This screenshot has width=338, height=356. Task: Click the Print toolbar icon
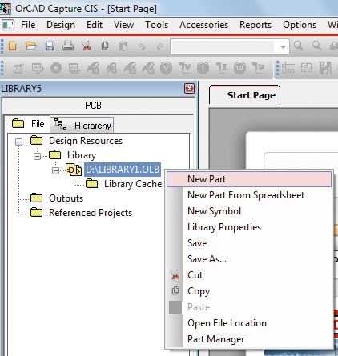(68, 46)
